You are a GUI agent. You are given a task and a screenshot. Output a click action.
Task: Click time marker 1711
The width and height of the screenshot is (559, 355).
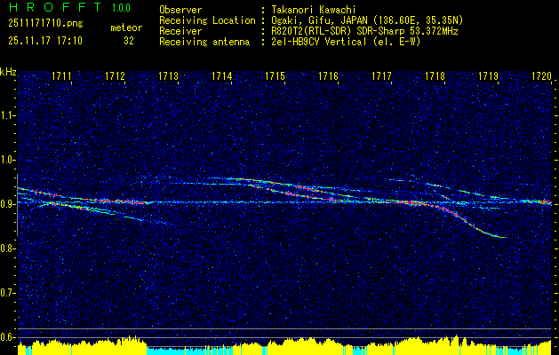[61, 75]
